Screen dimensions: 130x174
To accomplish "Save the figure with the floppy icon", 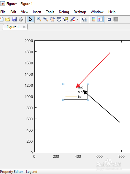I will click(14, 19).
